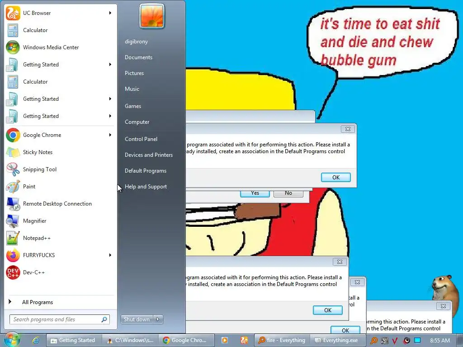Open the Calculator entry between two Getting Started items
The width and height of the screenshot is (463, 347).
coord(61,81)
